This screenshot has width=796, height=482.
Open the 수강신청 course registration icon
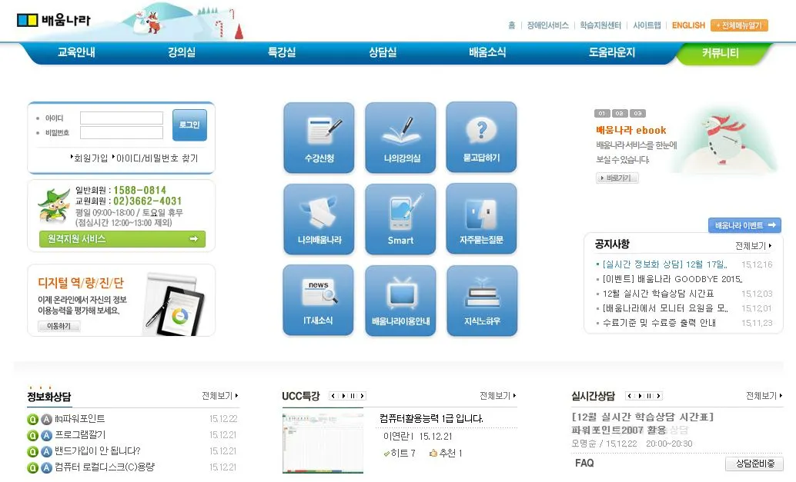click(318, 138)
